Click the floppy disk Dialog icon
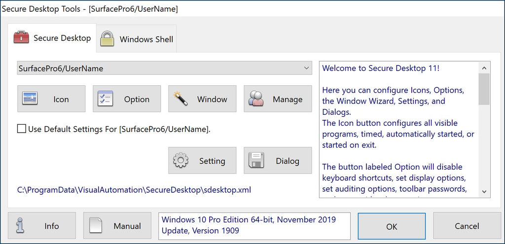The height and width of the screenshot is (244, 505). click(256, 161)
